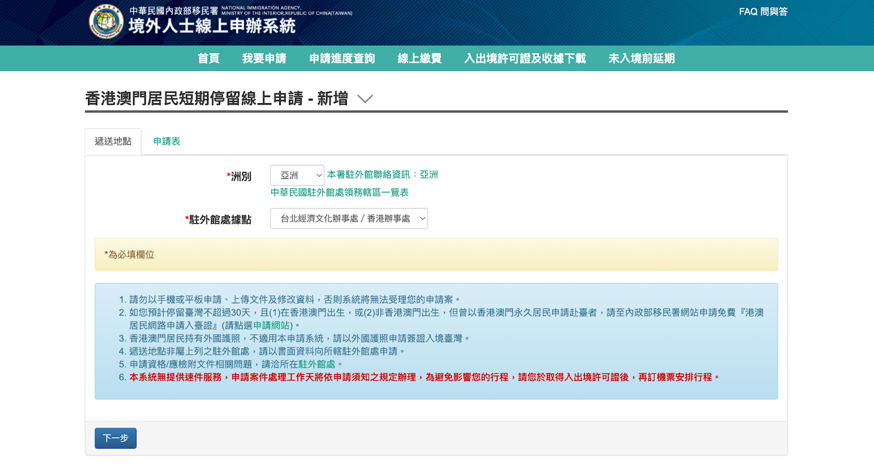This screenshot has height=465, width=874.
Task: Follow the 駐外館處 link in note five
Action: tap(317, 364)
